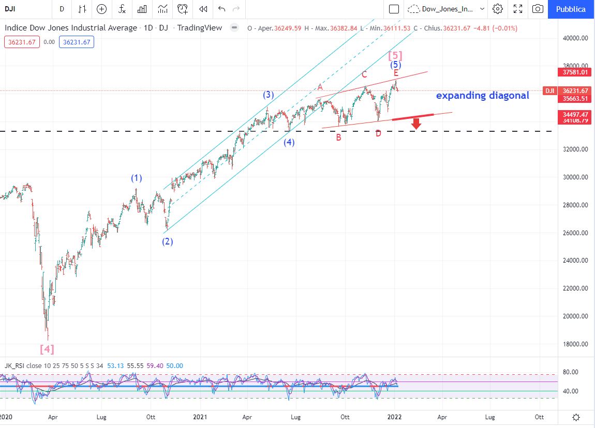Select the blue (3) wave label
Screen dimensions: 595x428
269,95
